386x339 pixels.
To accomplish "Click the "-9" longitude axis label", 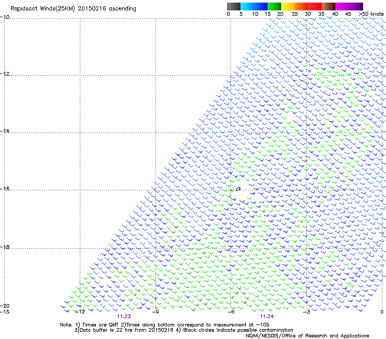I will pos(155,312).
